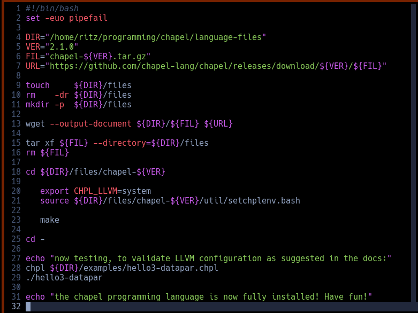Click line number 18 in the gutter
418x313 pixels.
(x=16, y=171)
